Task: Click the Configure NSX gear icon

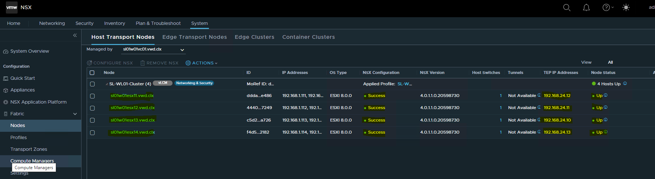Action: pyautogui.click(x=89, y=63)
